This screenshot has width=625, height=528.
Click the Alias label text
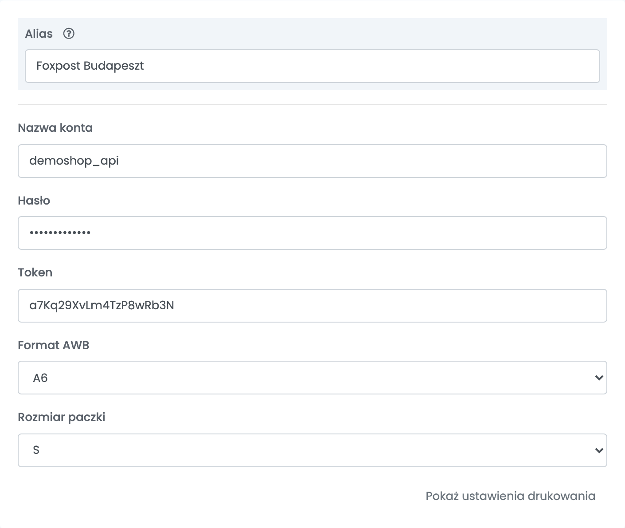tap(39, 34)
